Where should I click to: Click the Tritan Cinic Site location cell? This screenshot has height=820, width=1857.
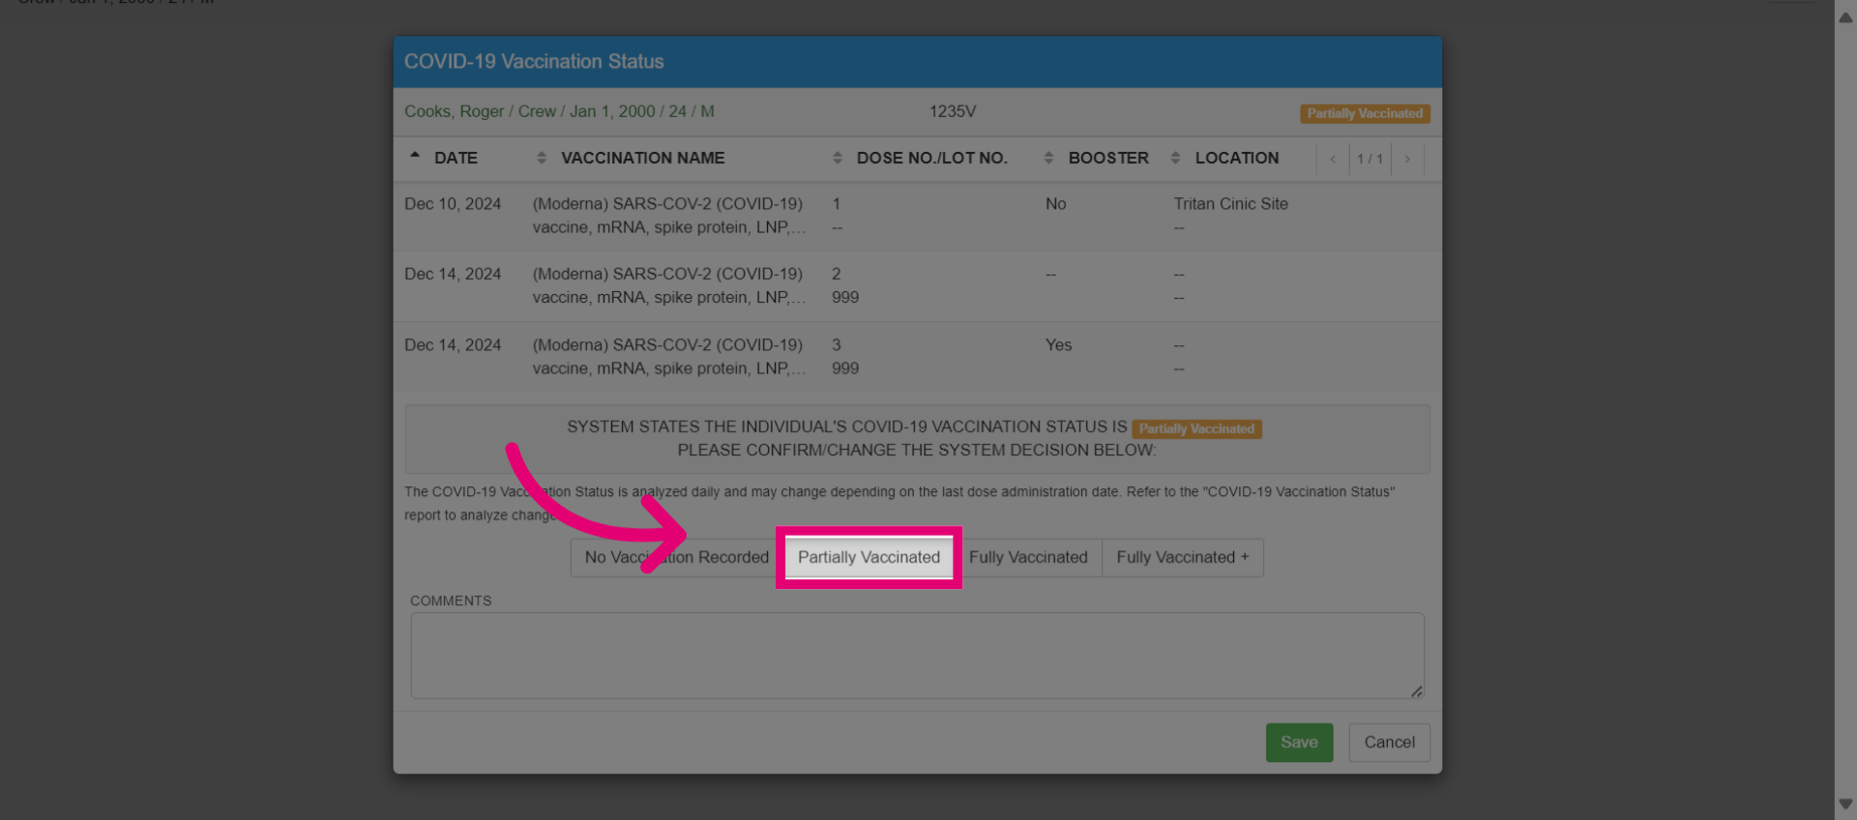(x=1230, y=204)
